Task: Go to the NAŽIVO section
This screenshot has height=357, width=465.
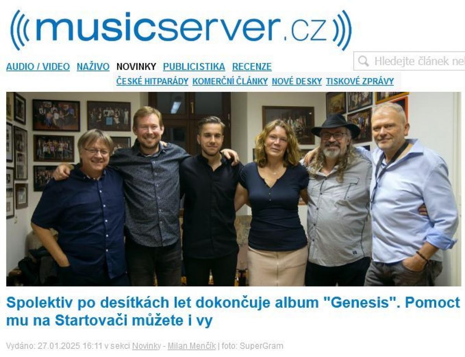Action: pyautogui.click(x=93, y=67)
